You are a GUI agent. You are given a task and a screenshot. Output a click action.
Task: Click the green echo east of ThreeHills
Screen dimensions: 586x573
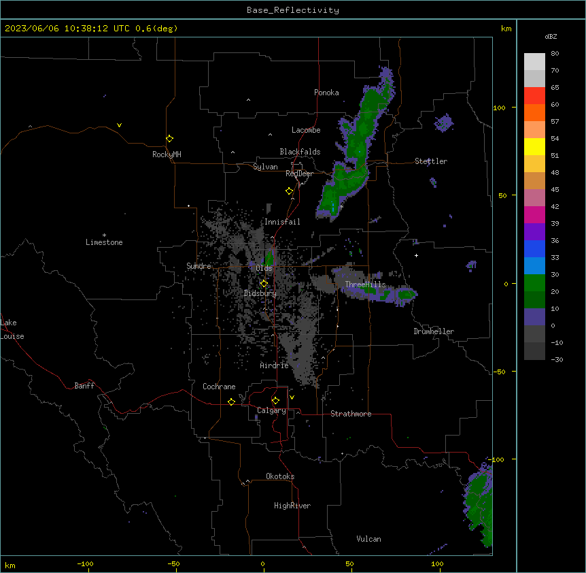click(406, 294)
